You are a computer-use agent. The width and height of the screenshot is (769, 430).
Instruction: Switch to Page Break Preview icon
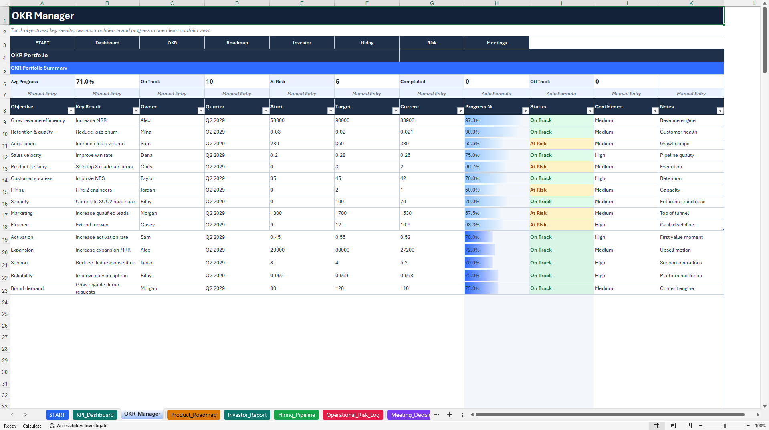[x=689, y=426]
